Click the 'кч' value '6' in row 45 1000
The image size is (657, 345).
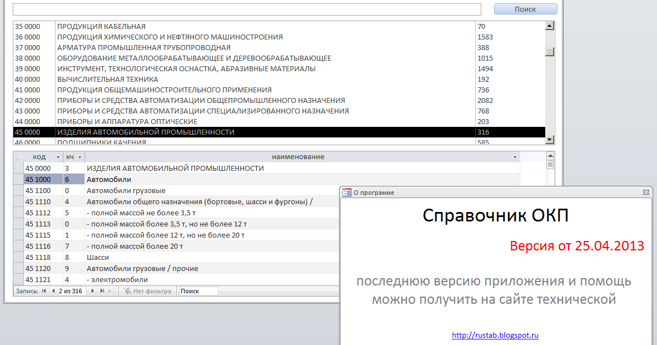click(74, 179)
